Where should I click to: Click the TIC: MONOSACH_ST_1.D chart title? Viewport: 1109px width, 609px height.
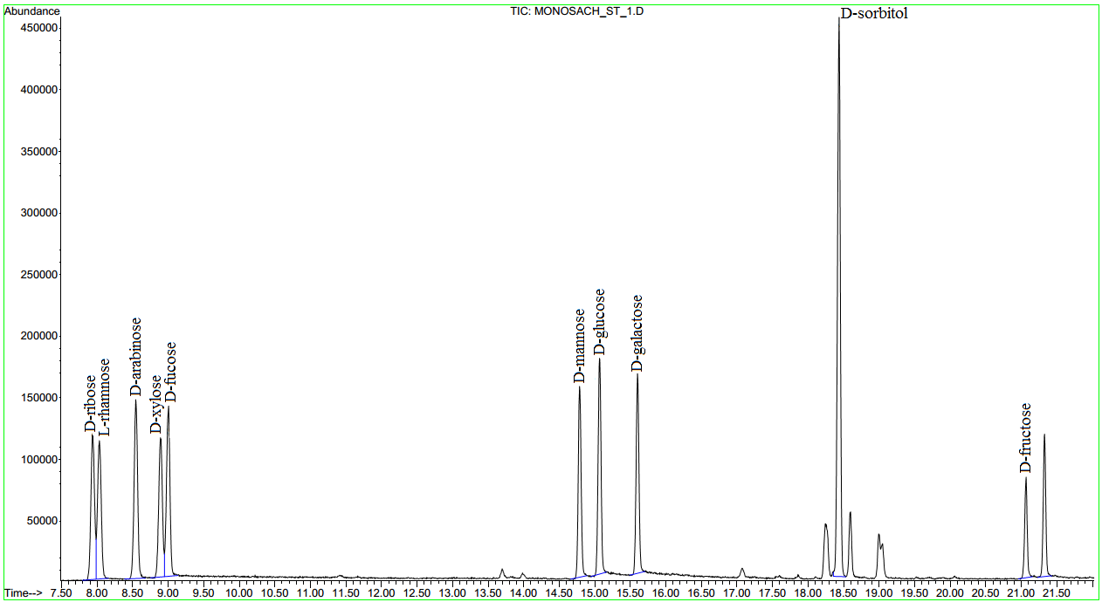[577, 11]
